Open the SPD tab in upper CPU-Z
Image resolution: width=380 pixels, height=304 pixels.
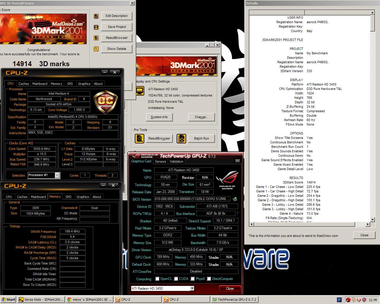(70, 84)
